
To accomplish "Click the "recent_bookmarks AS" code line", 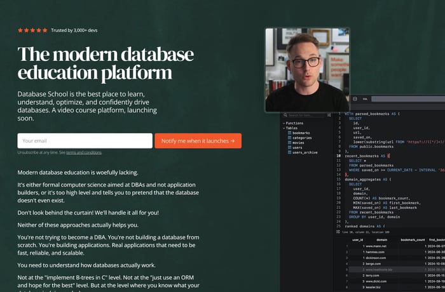I will [x=367, y=156].
